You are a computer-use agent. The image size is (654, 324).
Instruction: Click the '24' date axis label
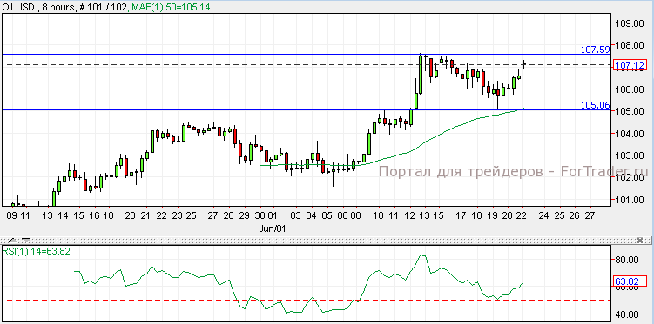[543, 216]
